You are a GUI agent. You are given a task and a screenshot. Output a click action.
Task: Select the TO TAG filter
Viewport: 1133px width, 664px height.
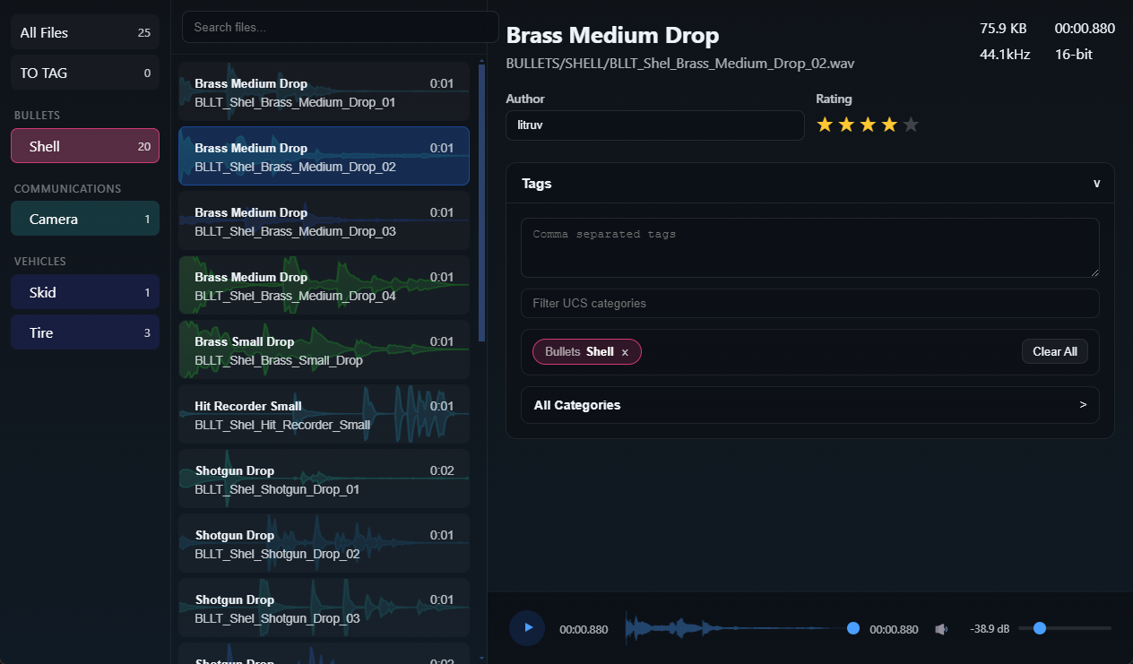[85, 73]
